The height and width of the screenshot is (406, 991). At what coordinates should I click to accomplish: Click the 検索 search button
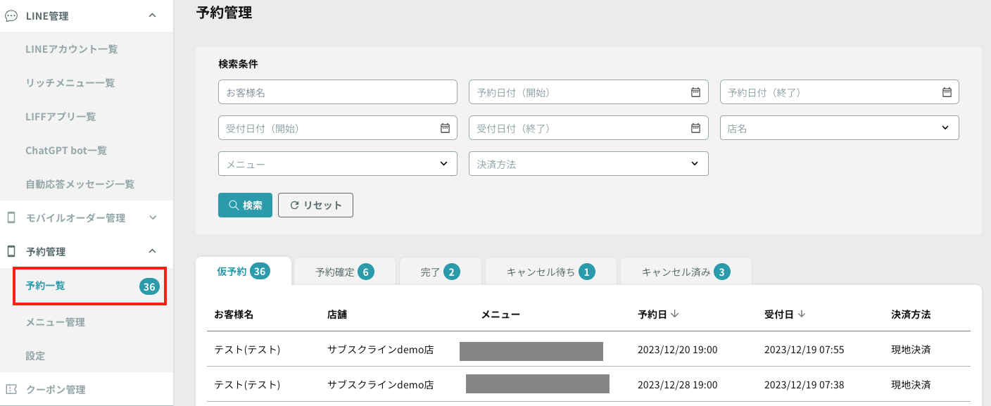(245, 205)
